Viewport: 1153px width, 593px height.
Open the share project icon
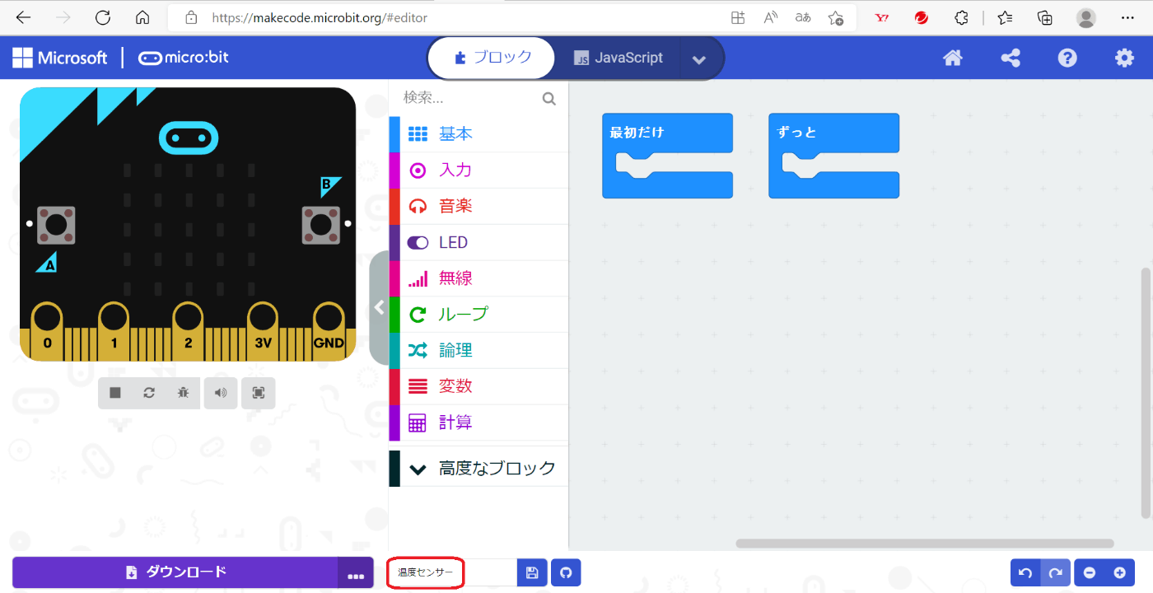coord(1011,58)
